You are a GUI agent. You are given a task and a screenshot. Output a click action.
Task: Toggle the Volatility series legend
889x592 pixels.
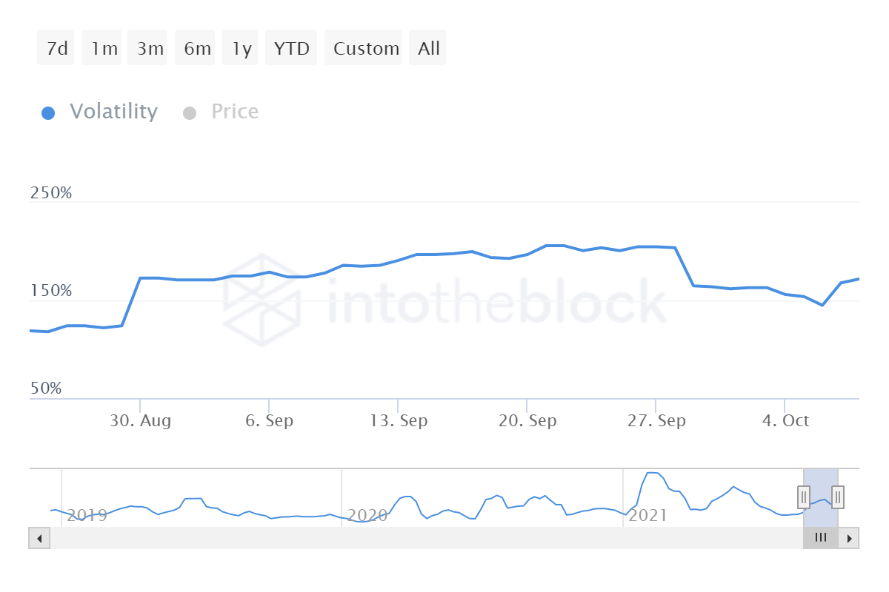pos(113,112)
